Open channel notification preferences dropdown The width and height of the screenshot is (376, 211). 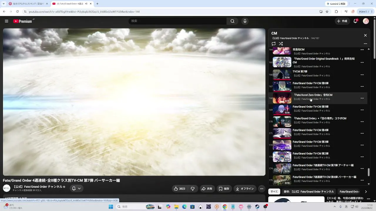(76, 188)
